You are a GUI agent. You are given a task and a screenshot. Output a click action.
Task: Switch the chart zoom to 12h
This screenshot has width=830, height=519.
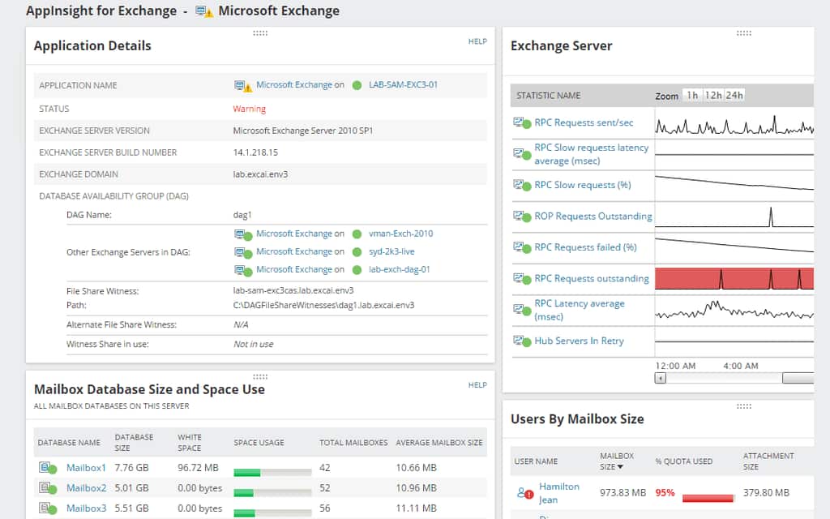pos(713,95)
